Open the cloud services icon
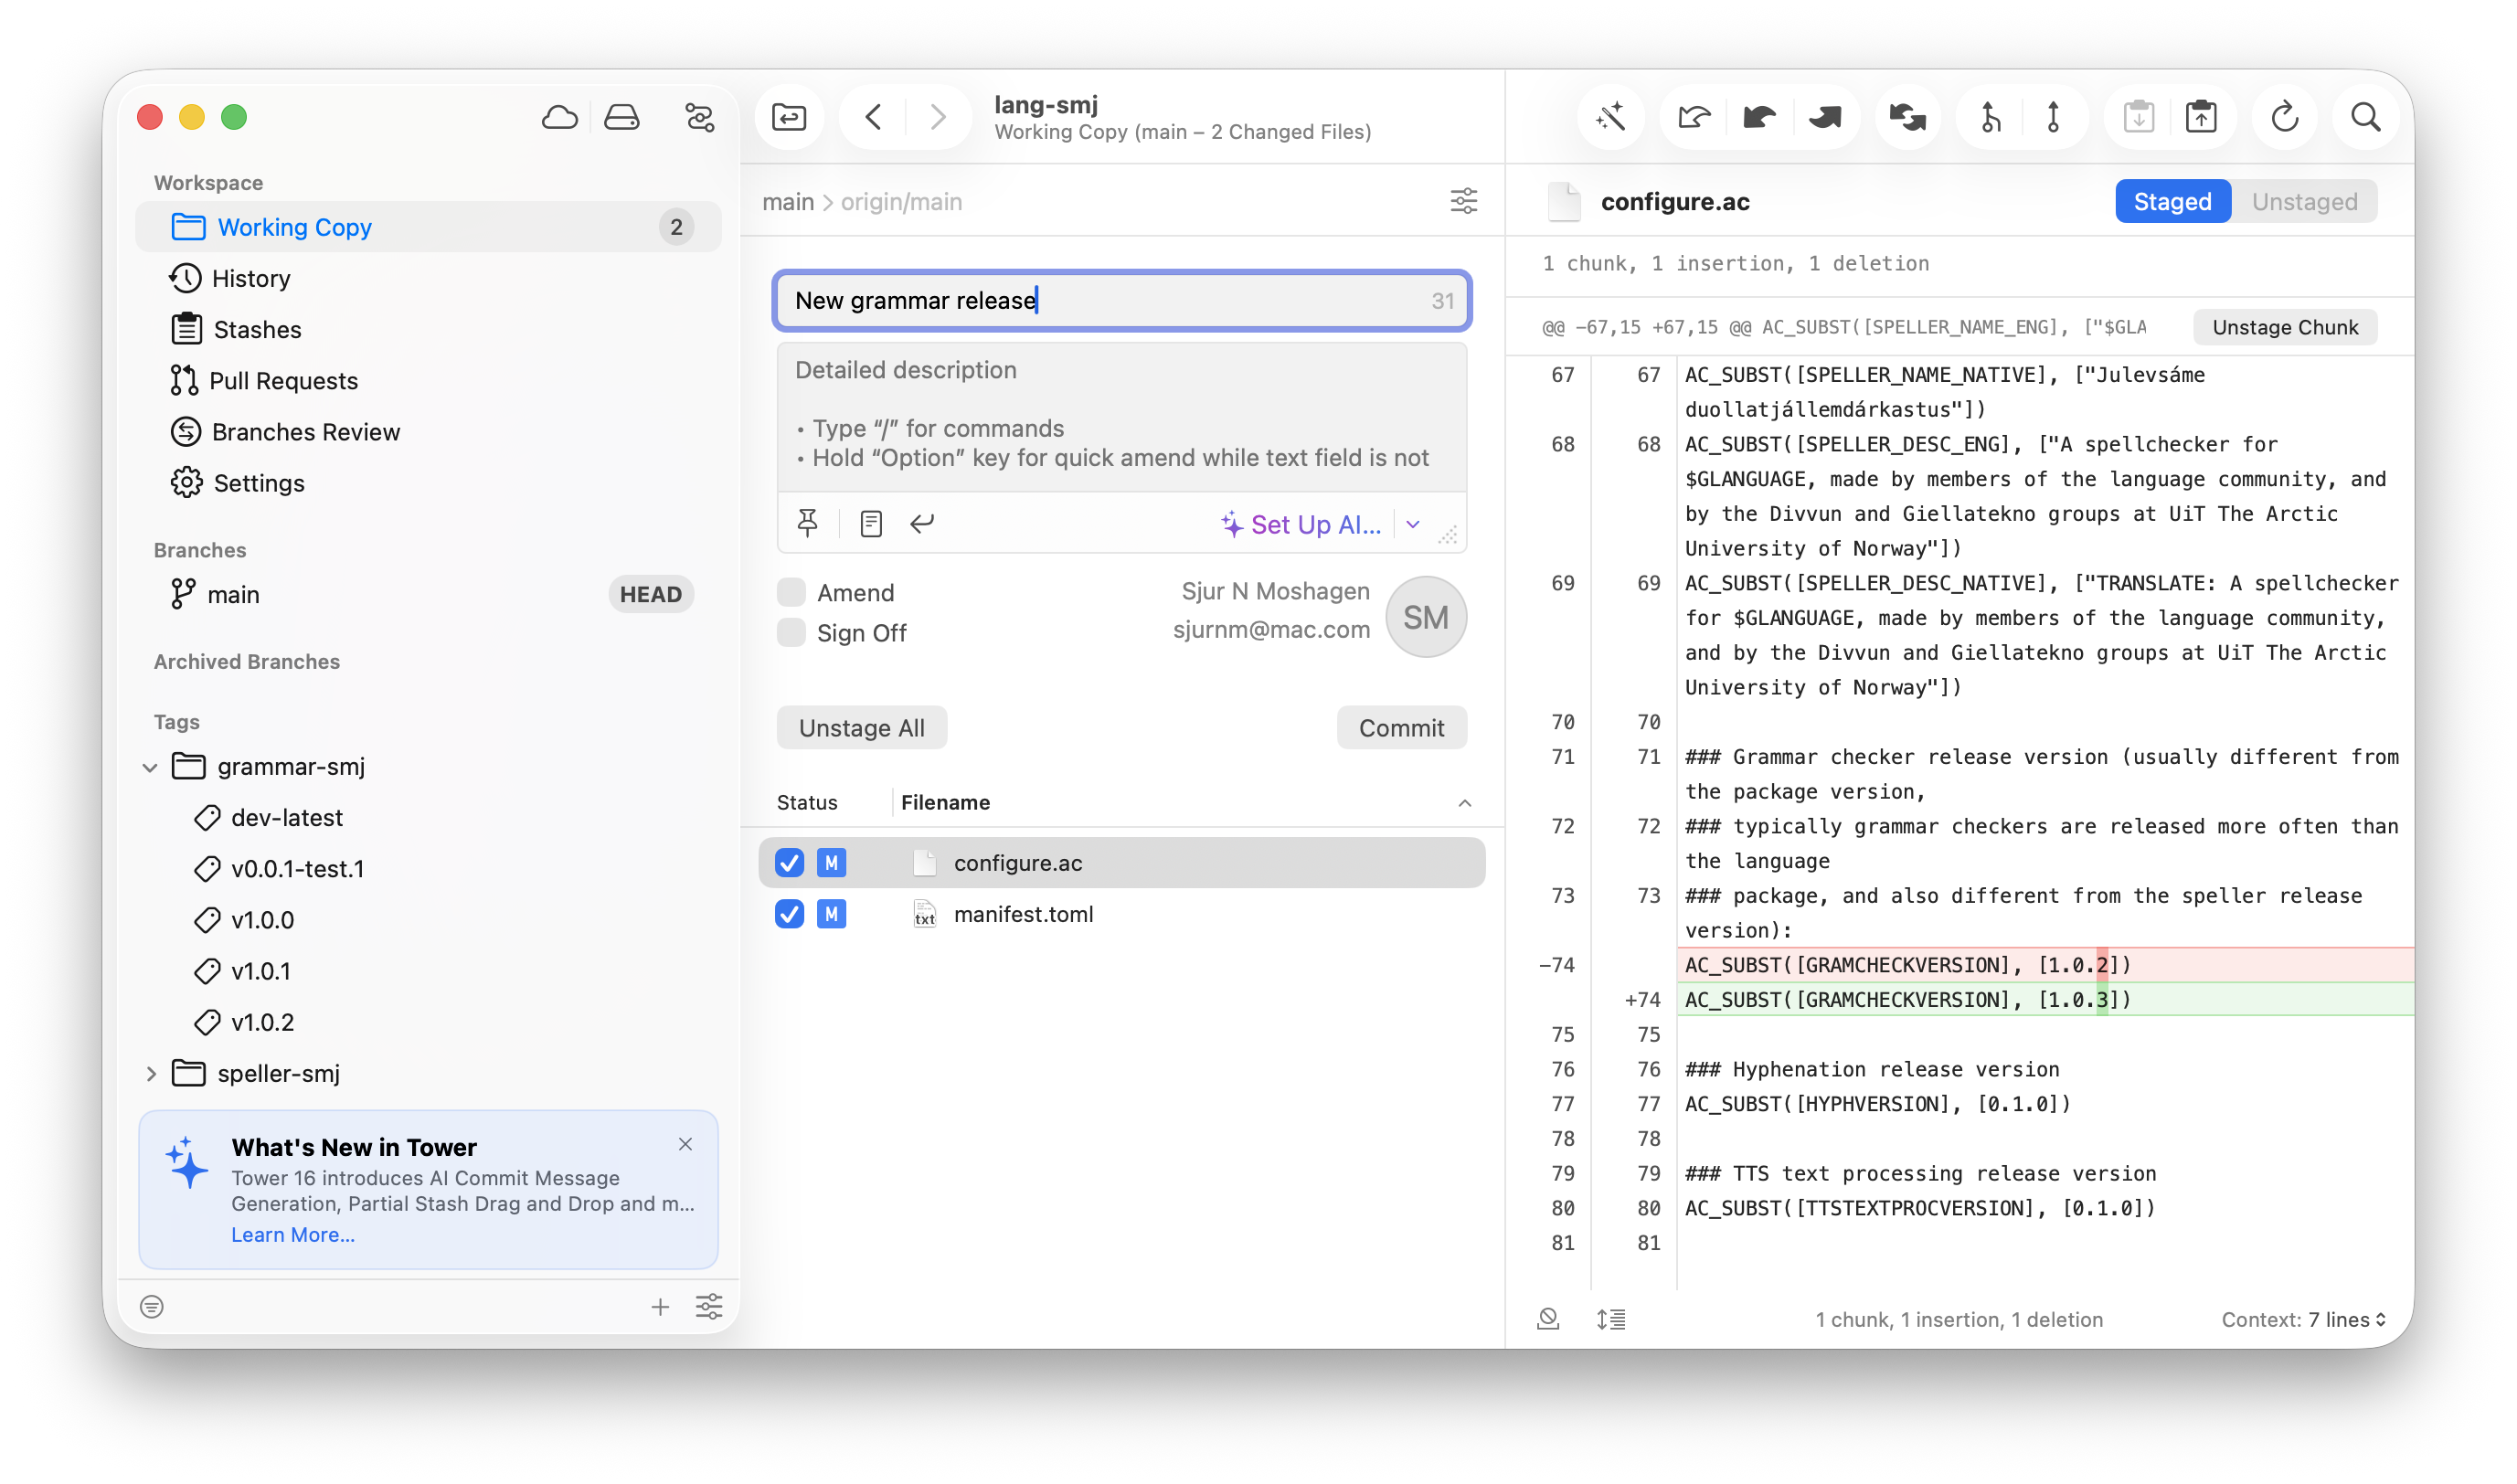Viewport: 2517px width, 1484px height. point(559,118)
